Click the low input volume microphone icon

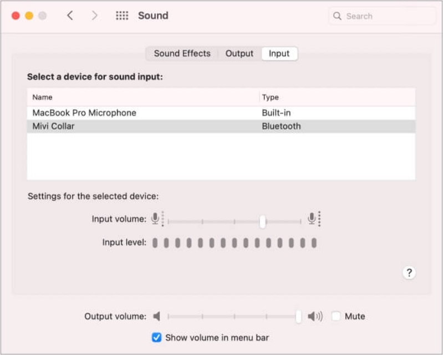pos(157,219)
